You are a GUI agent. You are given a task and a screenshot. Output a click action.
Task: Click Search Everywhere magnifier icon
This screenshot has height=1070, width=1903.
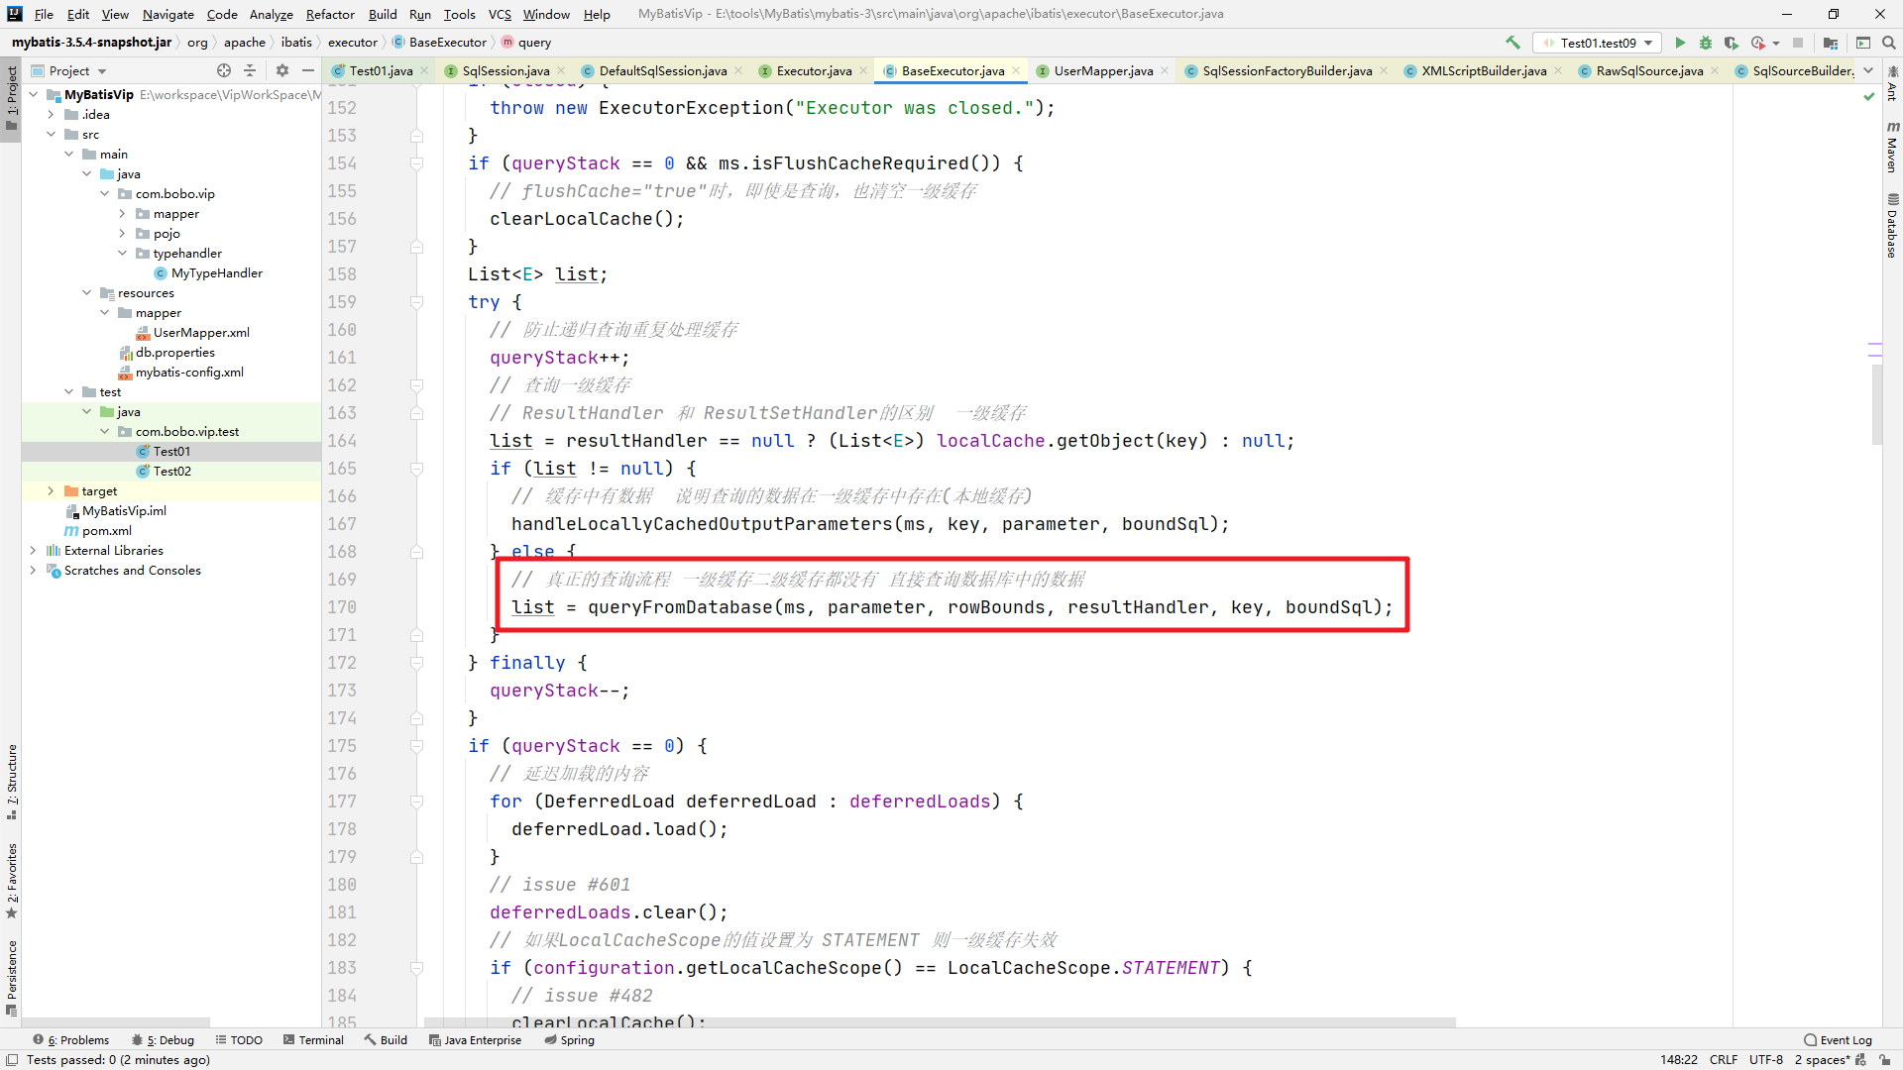[1889, 43]
